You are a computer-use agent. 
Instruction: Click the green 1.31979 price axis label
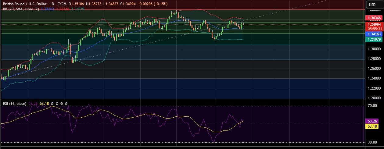tap(374, 40)
